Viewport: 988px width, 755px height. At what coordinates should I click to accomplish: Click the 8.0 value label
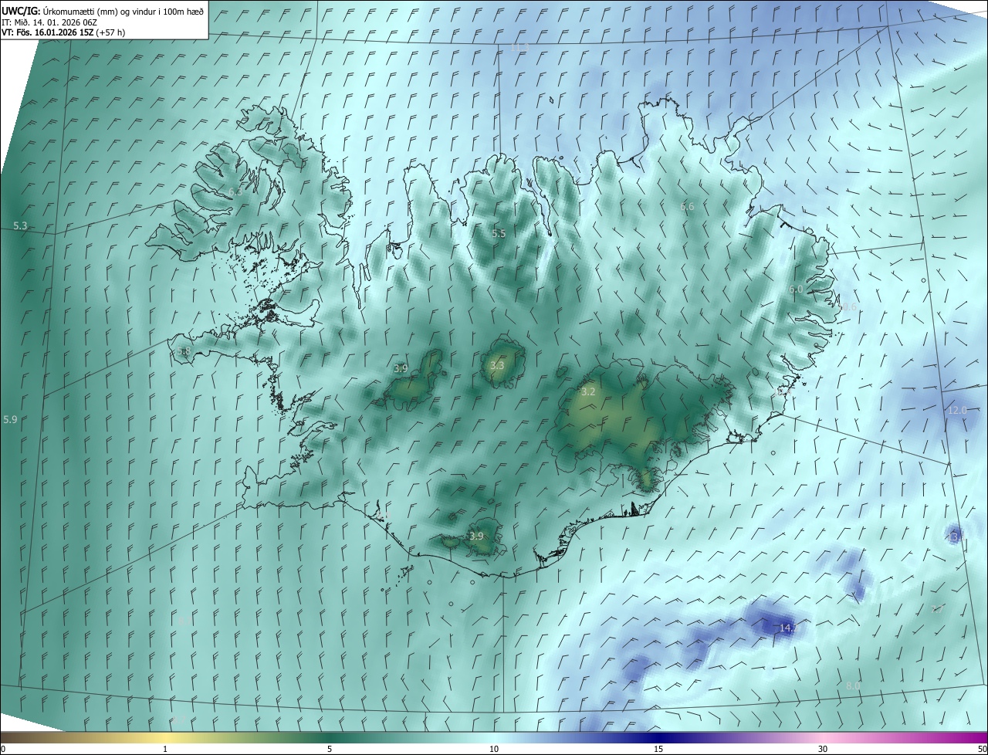coord(853,686)
